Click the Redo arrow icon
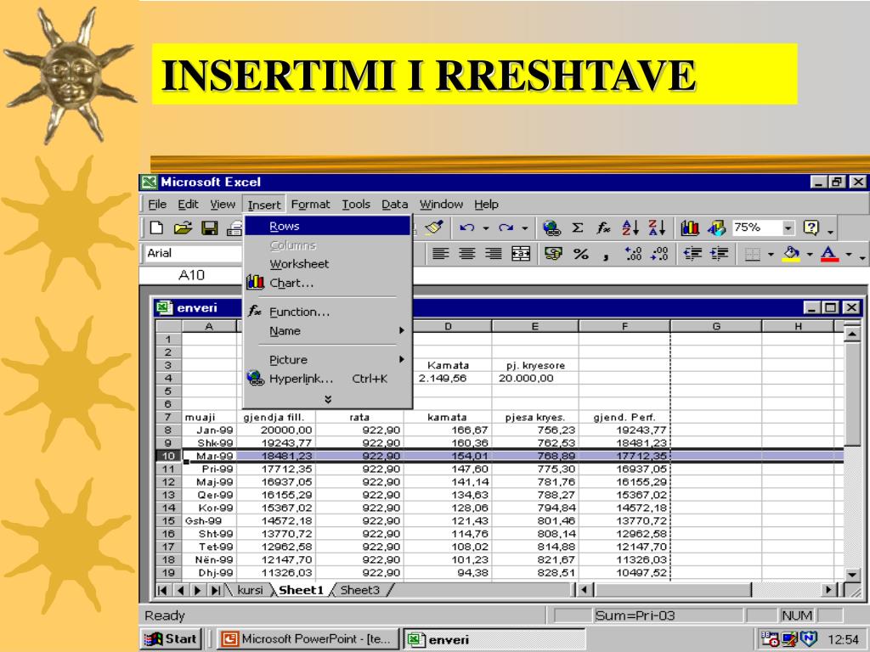The height and width of the screenshot is (652, 870). tap(506, 228)
